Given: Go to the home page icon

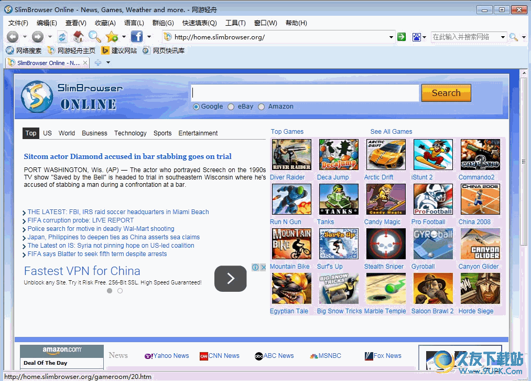Looking at the screenshot, I should coord(78,37).
